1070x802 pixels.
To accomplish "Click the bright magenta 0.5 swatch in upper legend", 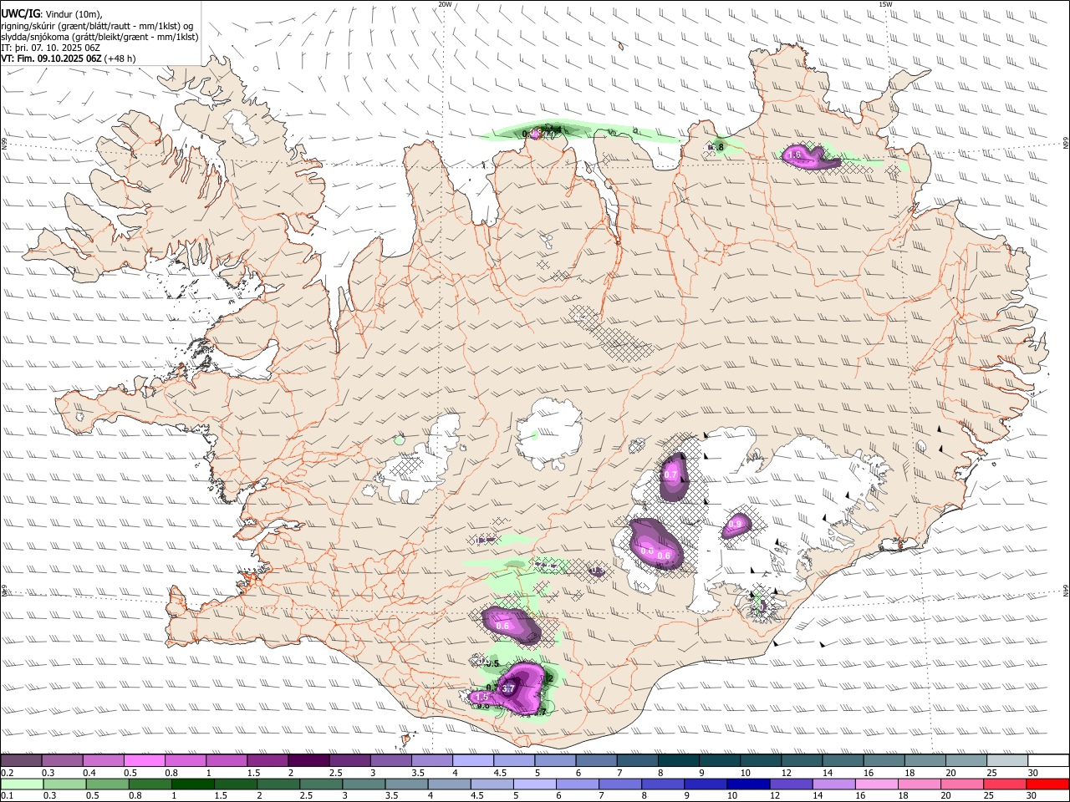I will coord(144,761).
